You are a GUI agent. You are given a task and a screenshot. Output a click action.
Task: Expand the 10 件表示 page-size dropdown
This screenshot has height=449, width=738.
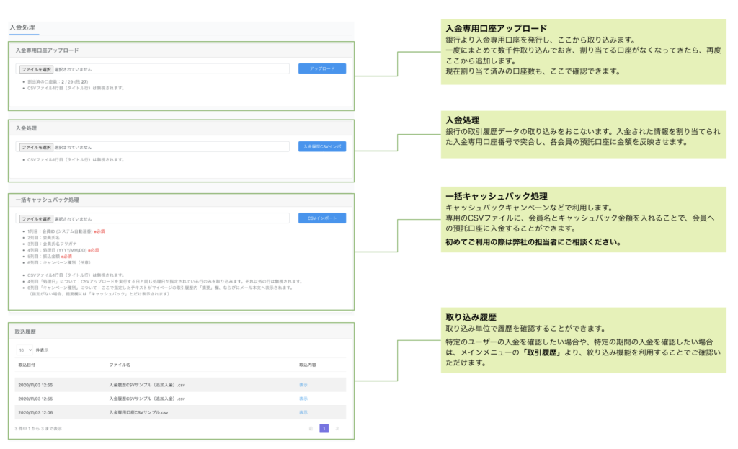25,350
